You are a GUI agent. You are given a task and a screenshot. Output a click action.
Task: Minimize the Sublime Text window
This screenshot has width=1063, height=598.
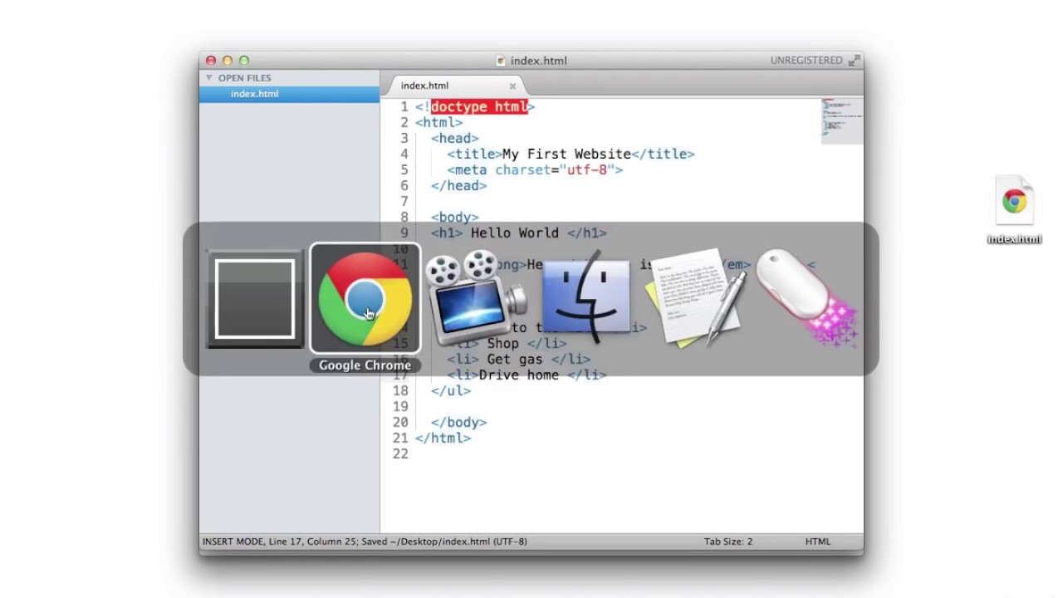[x=227, y=61]
